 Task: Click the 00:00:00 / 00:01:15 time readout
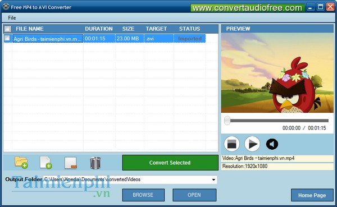pos(304,128)
